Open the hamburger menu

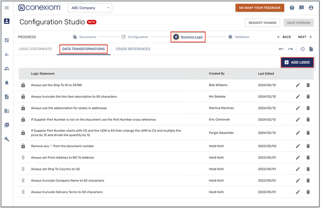pos(7,8)
